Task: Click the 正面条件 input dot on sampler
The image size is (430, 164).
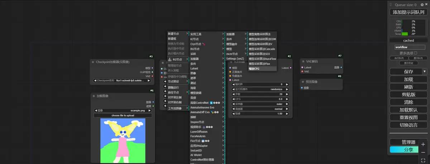Action: [230, 72]
